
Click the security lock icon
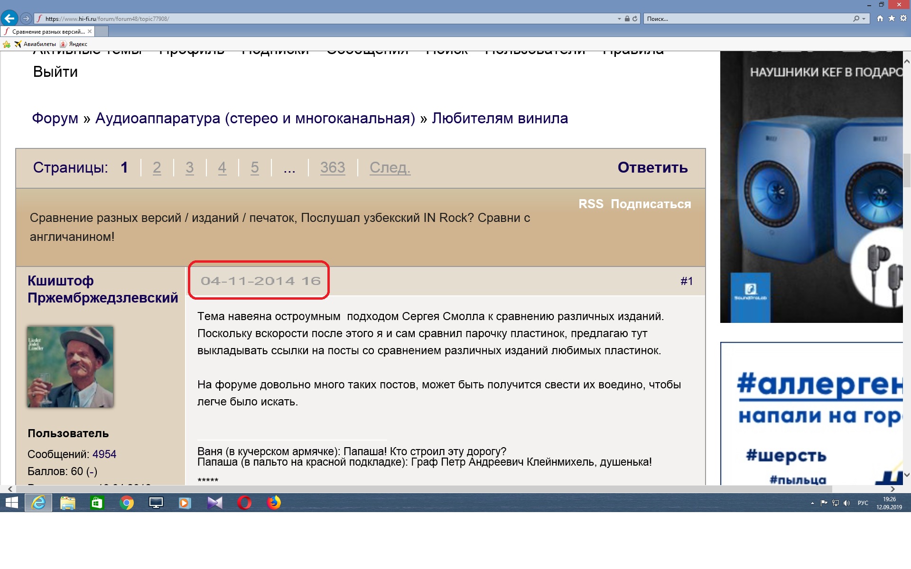pos(627,19)
